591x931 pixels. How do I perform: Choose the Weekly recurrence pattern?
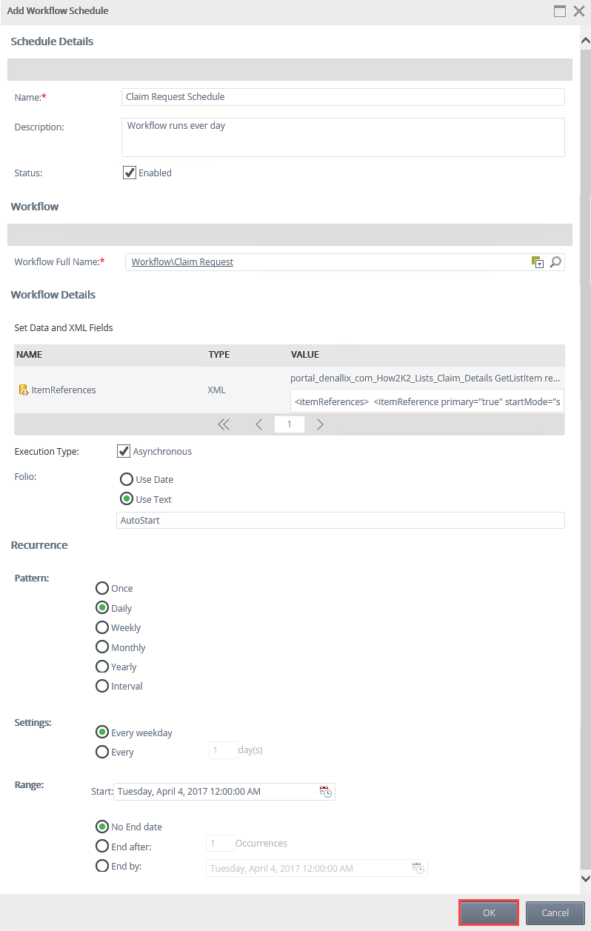click(102, 627)
